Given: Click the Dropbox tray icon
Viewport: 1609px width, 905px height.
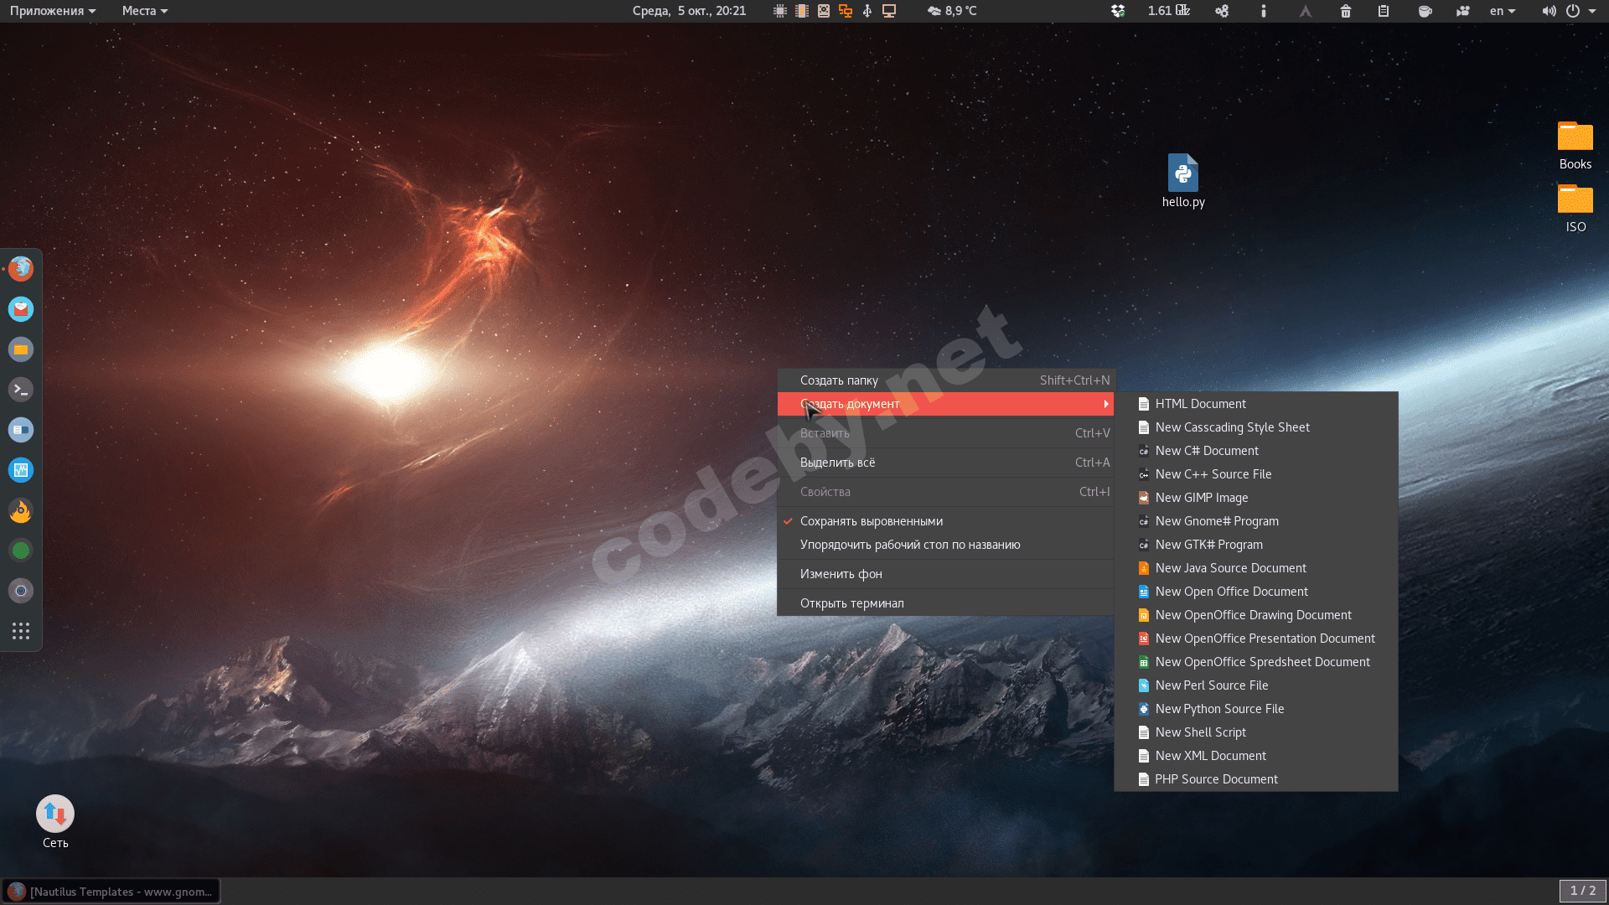Looking at the screenshot, I should pyautogui.click(x=1117, y=11).
